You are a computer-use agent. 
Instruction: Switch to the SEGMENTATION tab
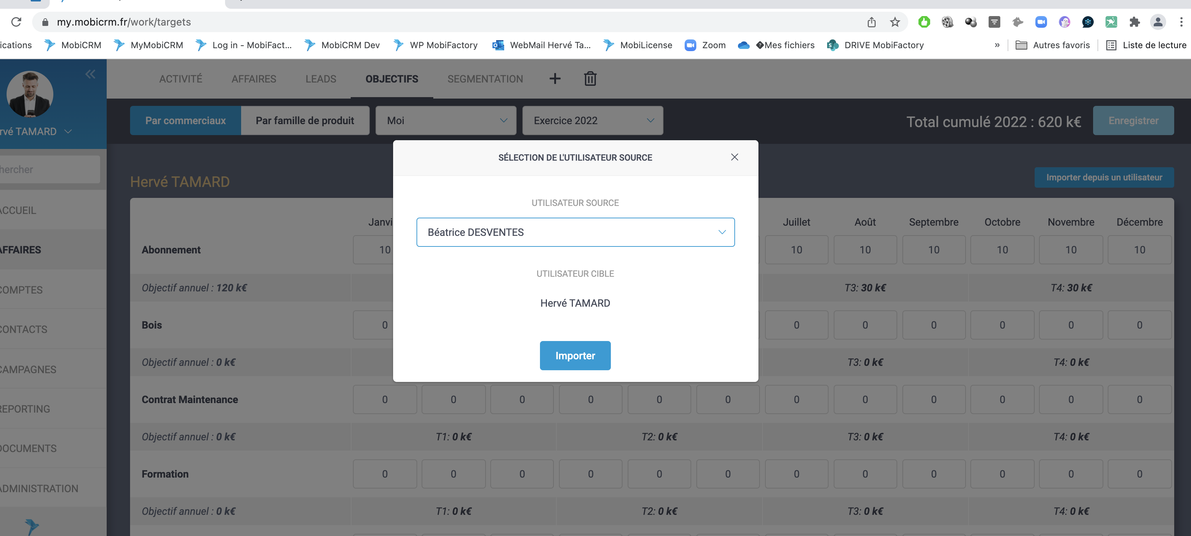pos(485,79)
